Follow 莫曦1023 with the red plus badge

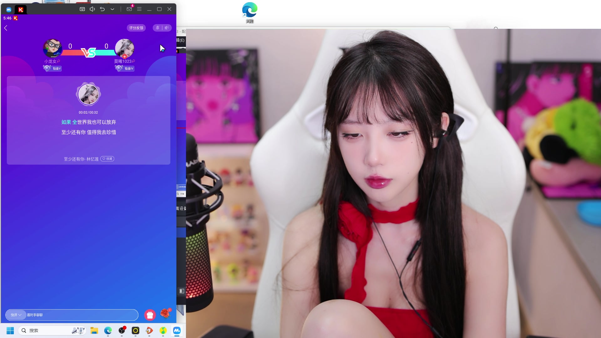tap(125, 57)
